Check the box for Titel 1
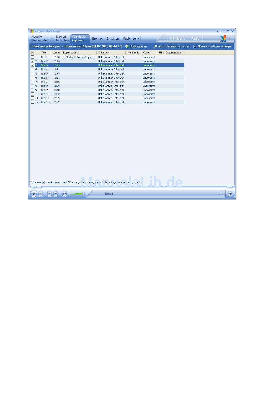The height and width of the screenshot is (394, 263). click(32, 57)
